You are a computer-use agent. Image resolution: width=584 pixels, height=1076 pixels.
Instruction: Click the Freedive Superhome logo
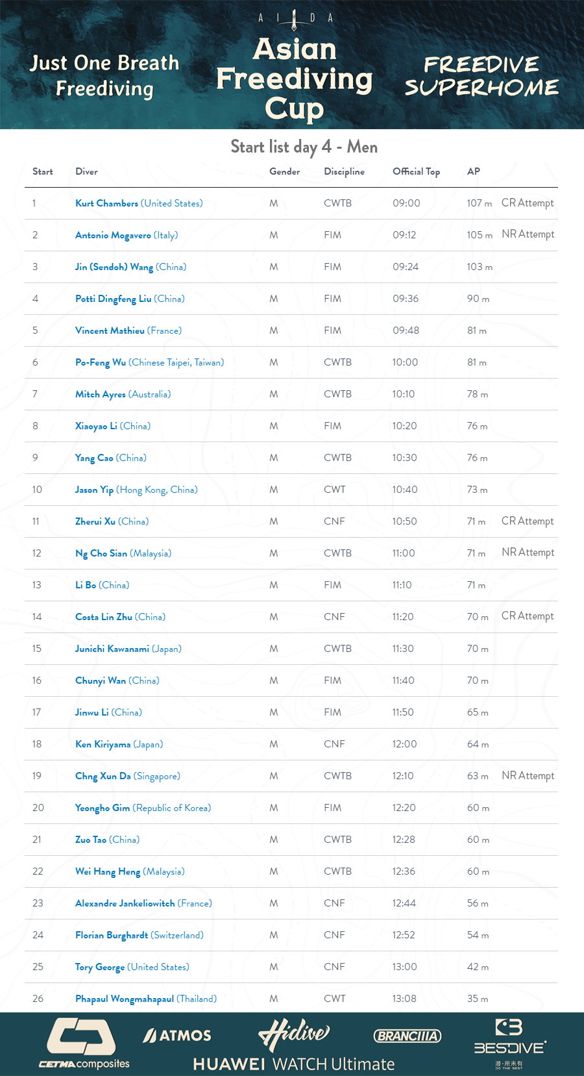(481, 75)
